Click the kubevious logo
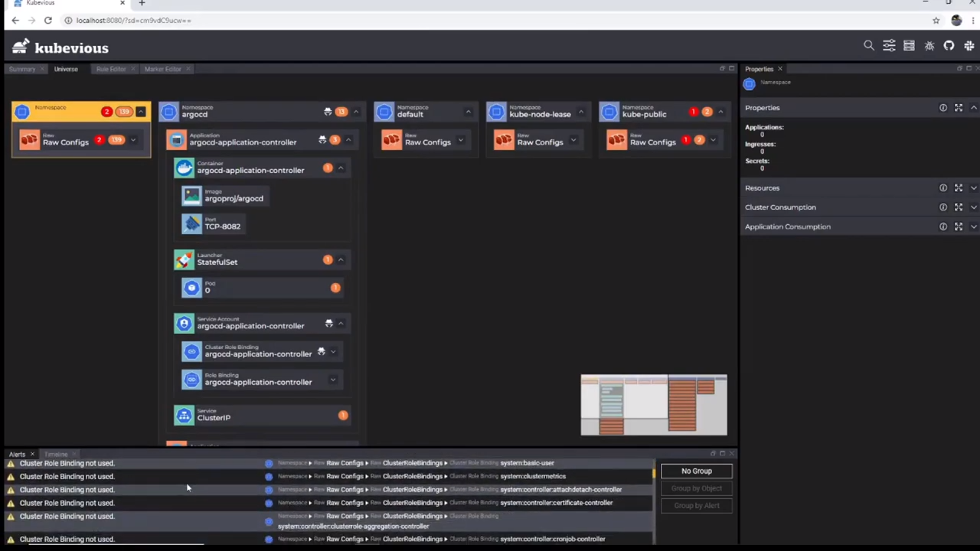The height and width of the screenshot is (551, 980). click(x=61, y=47)
